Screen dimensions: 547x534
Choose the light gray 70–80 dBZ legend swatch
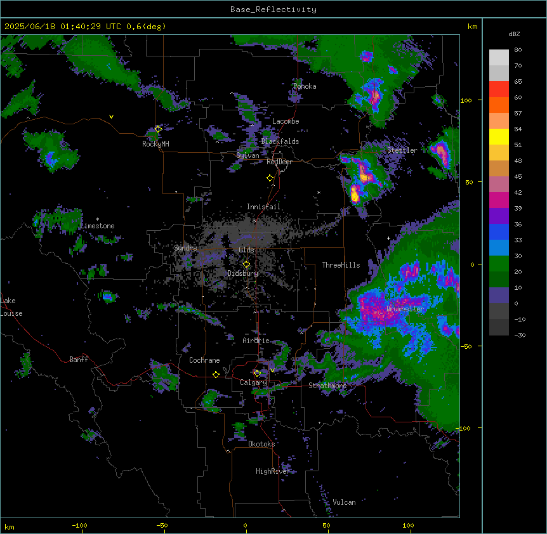coord(499,58)
